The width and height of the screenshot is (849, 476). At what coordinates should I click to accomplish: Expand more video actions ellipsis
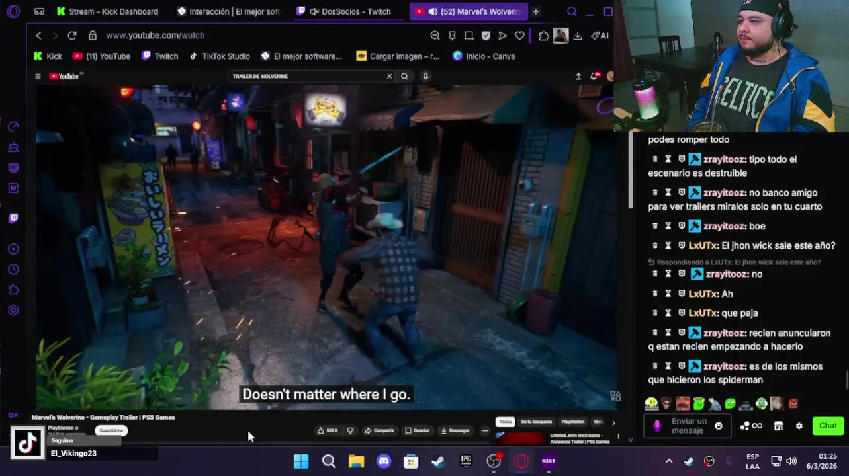pos(485,430)
